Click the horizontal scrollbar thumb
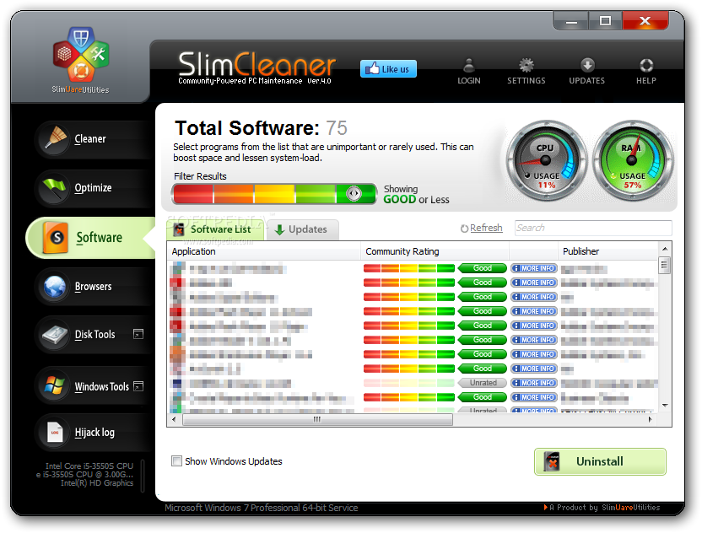 (x=317, y=420)
